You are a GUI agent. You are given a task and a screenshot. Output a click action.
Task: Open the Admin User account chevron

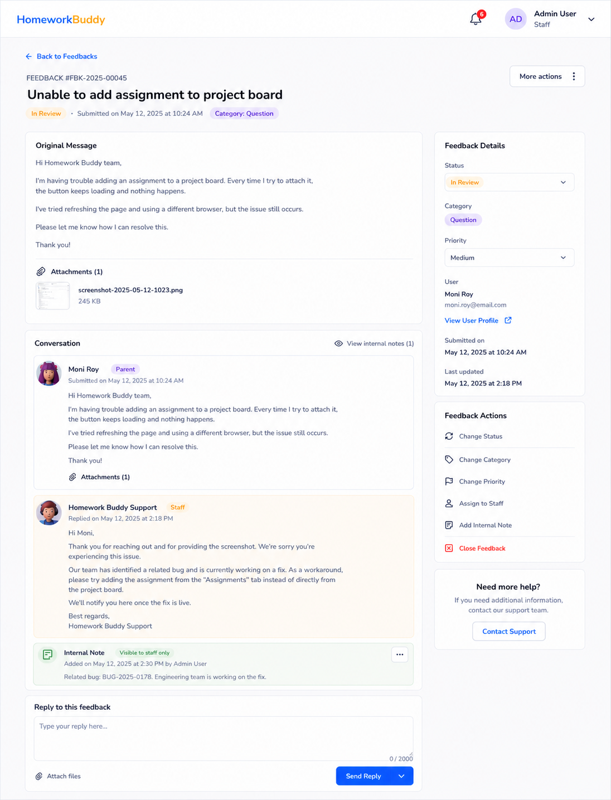point(591,19)
